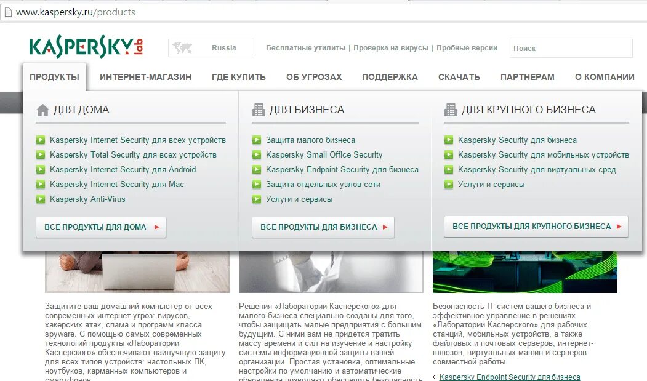Open the Где купить menu

[239, 77]
